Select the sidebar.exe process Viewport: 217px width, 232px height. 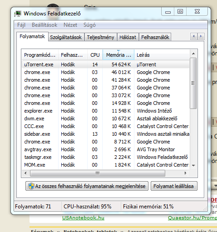tap(105, 134)
